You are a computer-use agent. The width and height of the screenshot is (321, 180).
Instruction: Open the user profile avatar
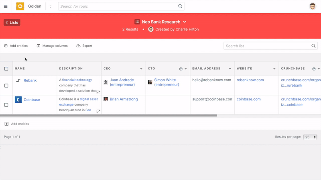tap(313, 6)
